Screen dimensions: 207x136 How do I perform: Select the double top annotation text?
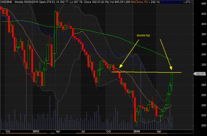point(143,36)
